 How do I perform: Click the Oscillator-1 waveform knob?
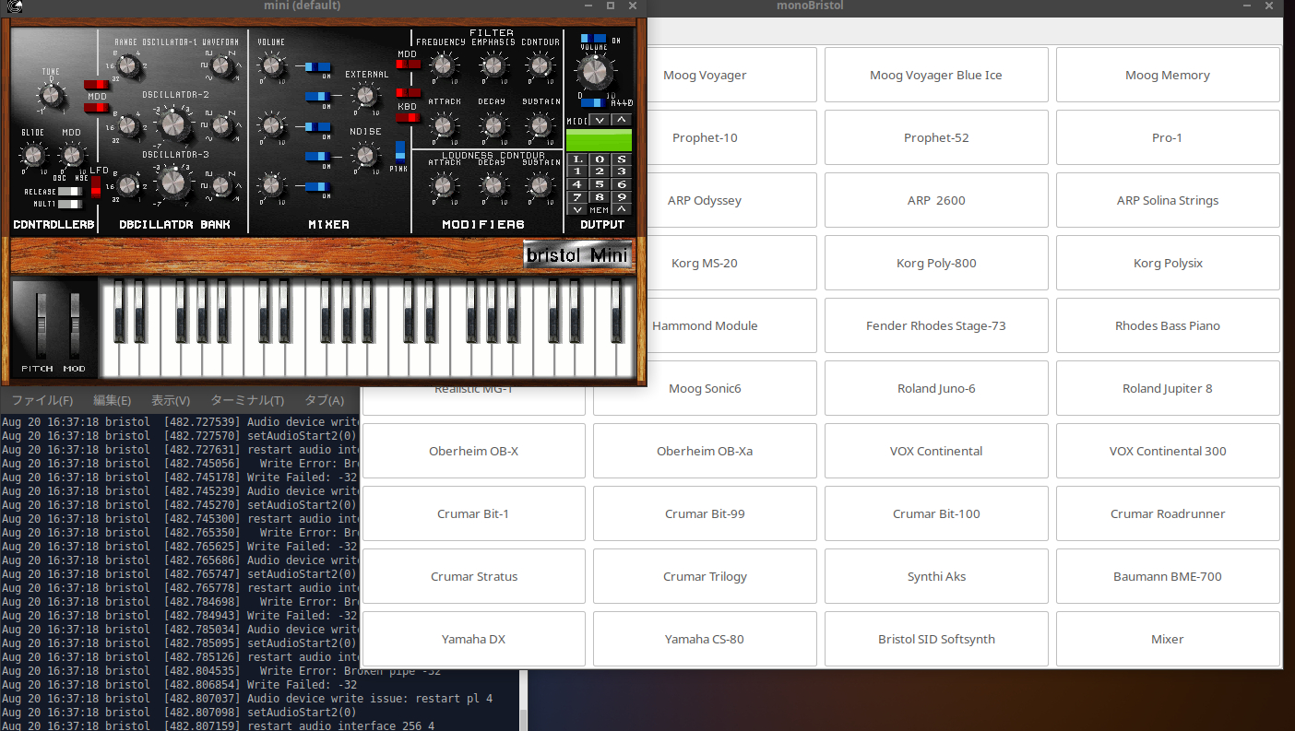(x=220, y=66)
